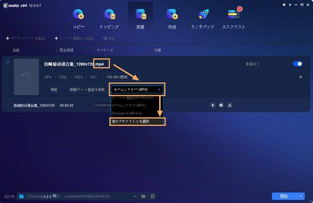The height and width of the screenshot is (203, 313).
Task: Browse output folder with folder icon
Action: tap(144, 196)
